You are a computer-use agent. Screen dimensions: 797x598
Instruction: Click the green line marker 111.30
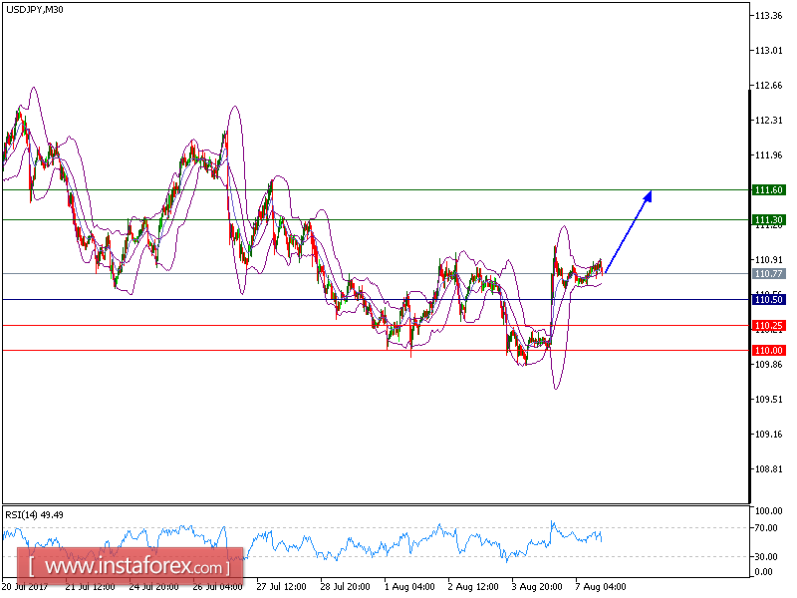point(768,218)
